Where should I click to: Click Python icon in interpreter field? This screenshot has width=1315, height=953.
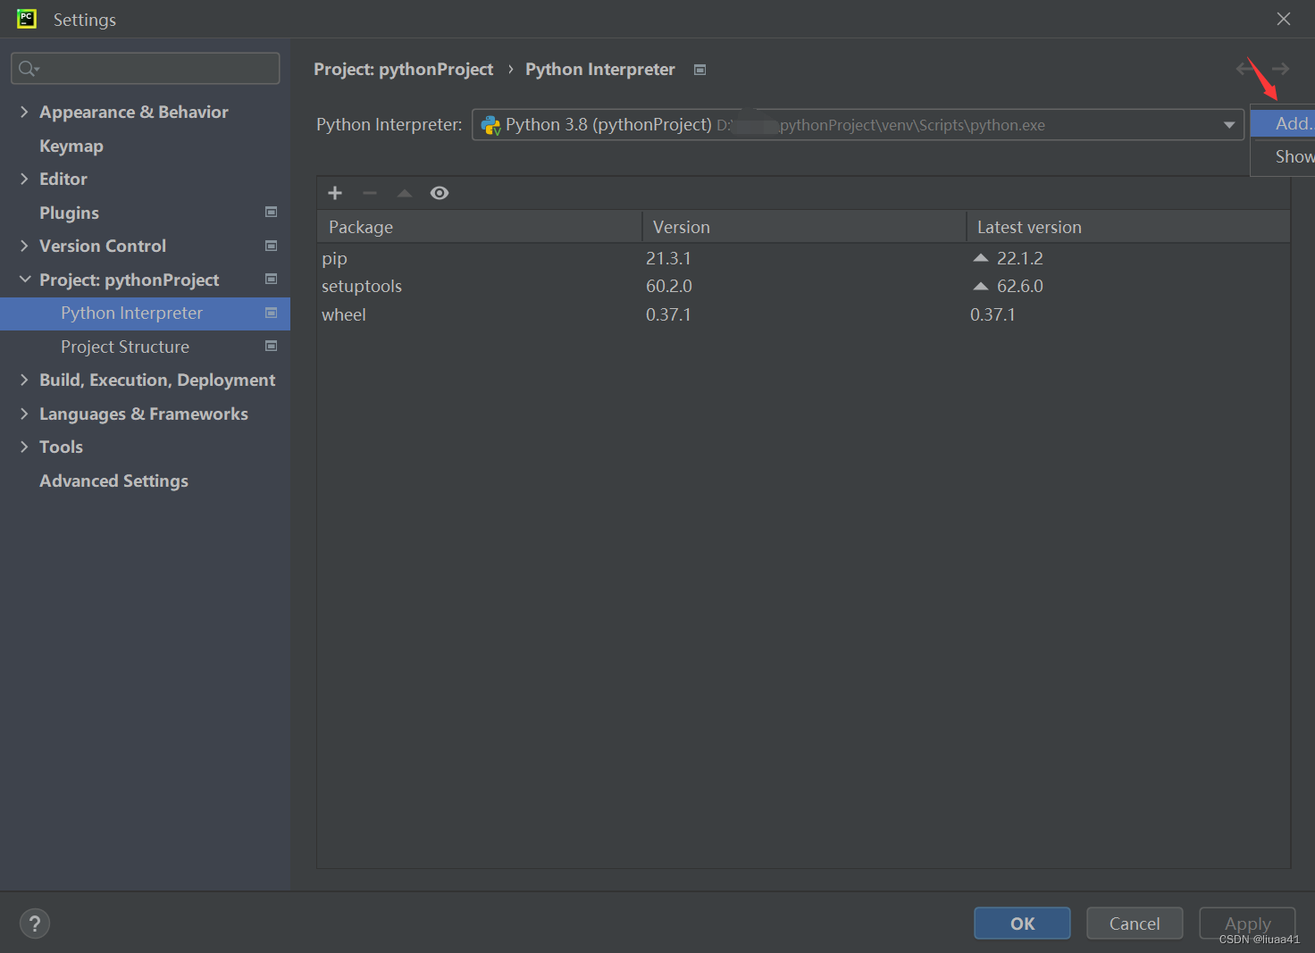tap(490, 125)
